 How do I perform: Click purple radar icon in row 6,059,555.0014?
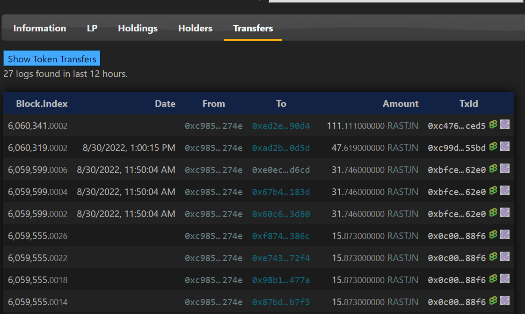[505, 300]
